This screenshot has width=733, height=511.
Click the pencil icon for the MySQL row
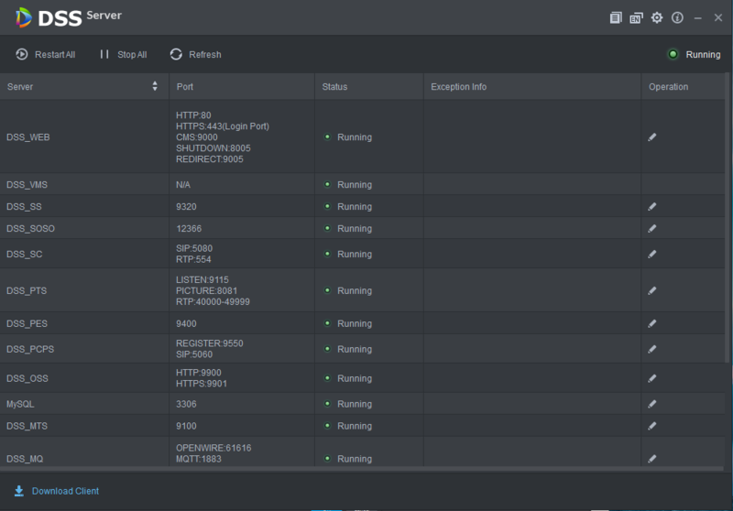pos(652,404)
